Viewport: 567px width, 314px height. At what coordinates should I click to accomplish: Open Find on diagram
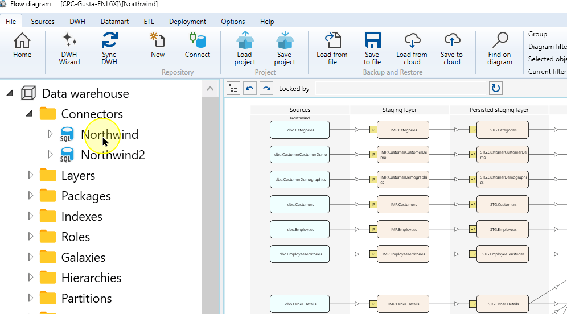tap(500, 49)
